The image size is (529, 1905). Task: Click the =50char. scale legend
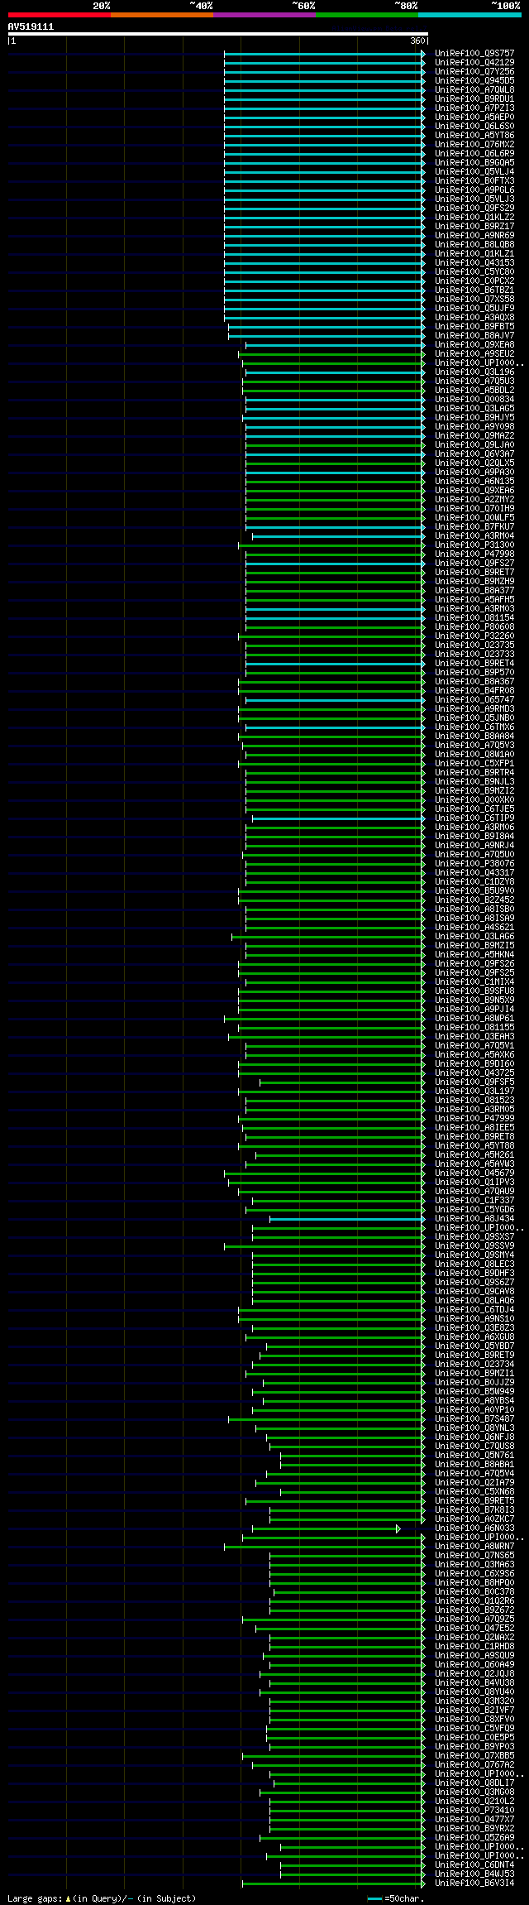(395, 1898)
